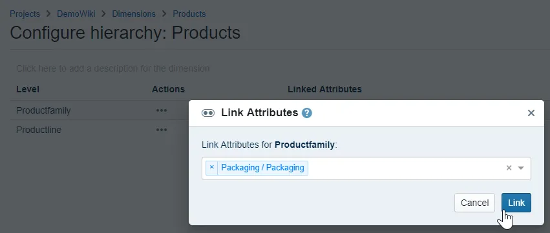Screen dimensions: 550x233
Task: Open actions menu for Productline
Action: click(162, 130)
